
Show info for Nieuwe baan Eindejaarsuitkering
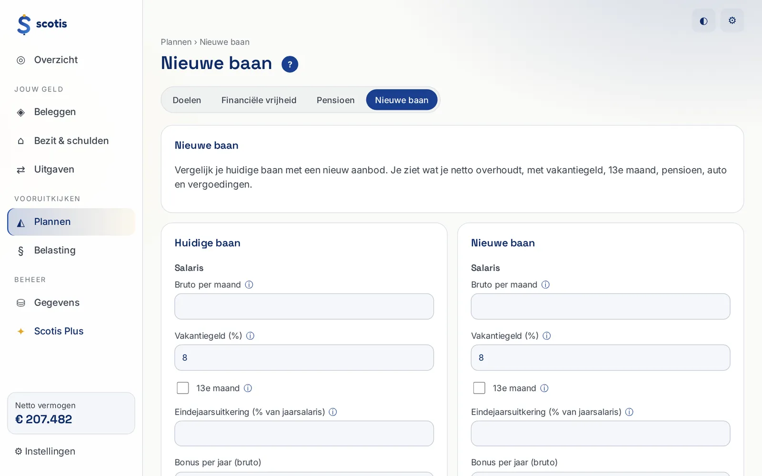(x=629, y=412)
